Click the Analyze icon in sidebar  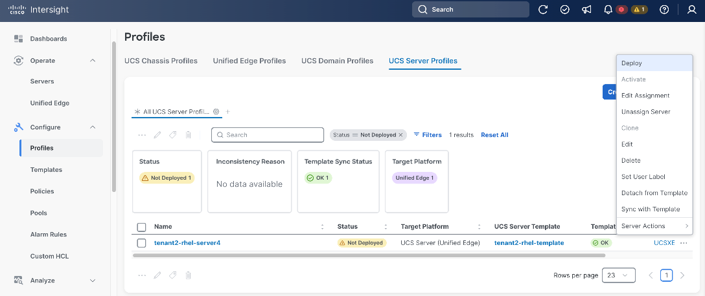coord(18,280)
